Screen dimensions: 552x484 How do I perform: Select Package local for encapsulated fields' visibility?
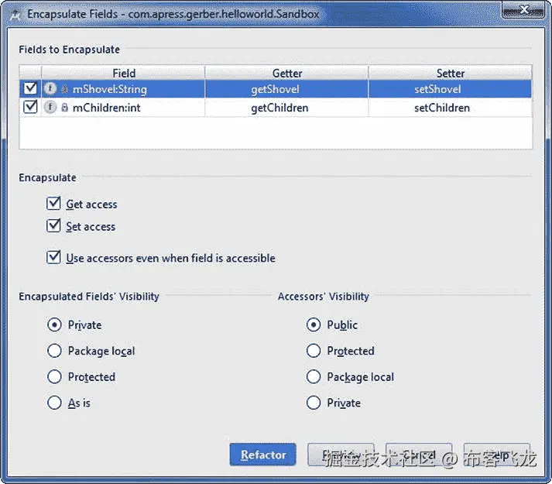54,351
